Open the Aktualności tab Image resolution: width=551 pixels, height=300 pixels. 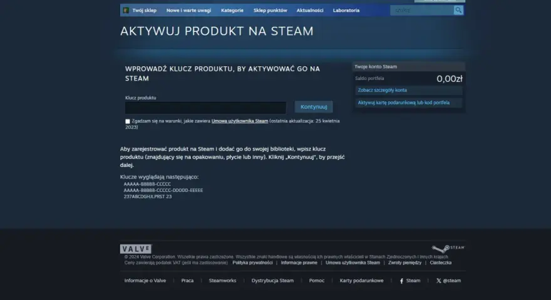[x=310, y=11]
